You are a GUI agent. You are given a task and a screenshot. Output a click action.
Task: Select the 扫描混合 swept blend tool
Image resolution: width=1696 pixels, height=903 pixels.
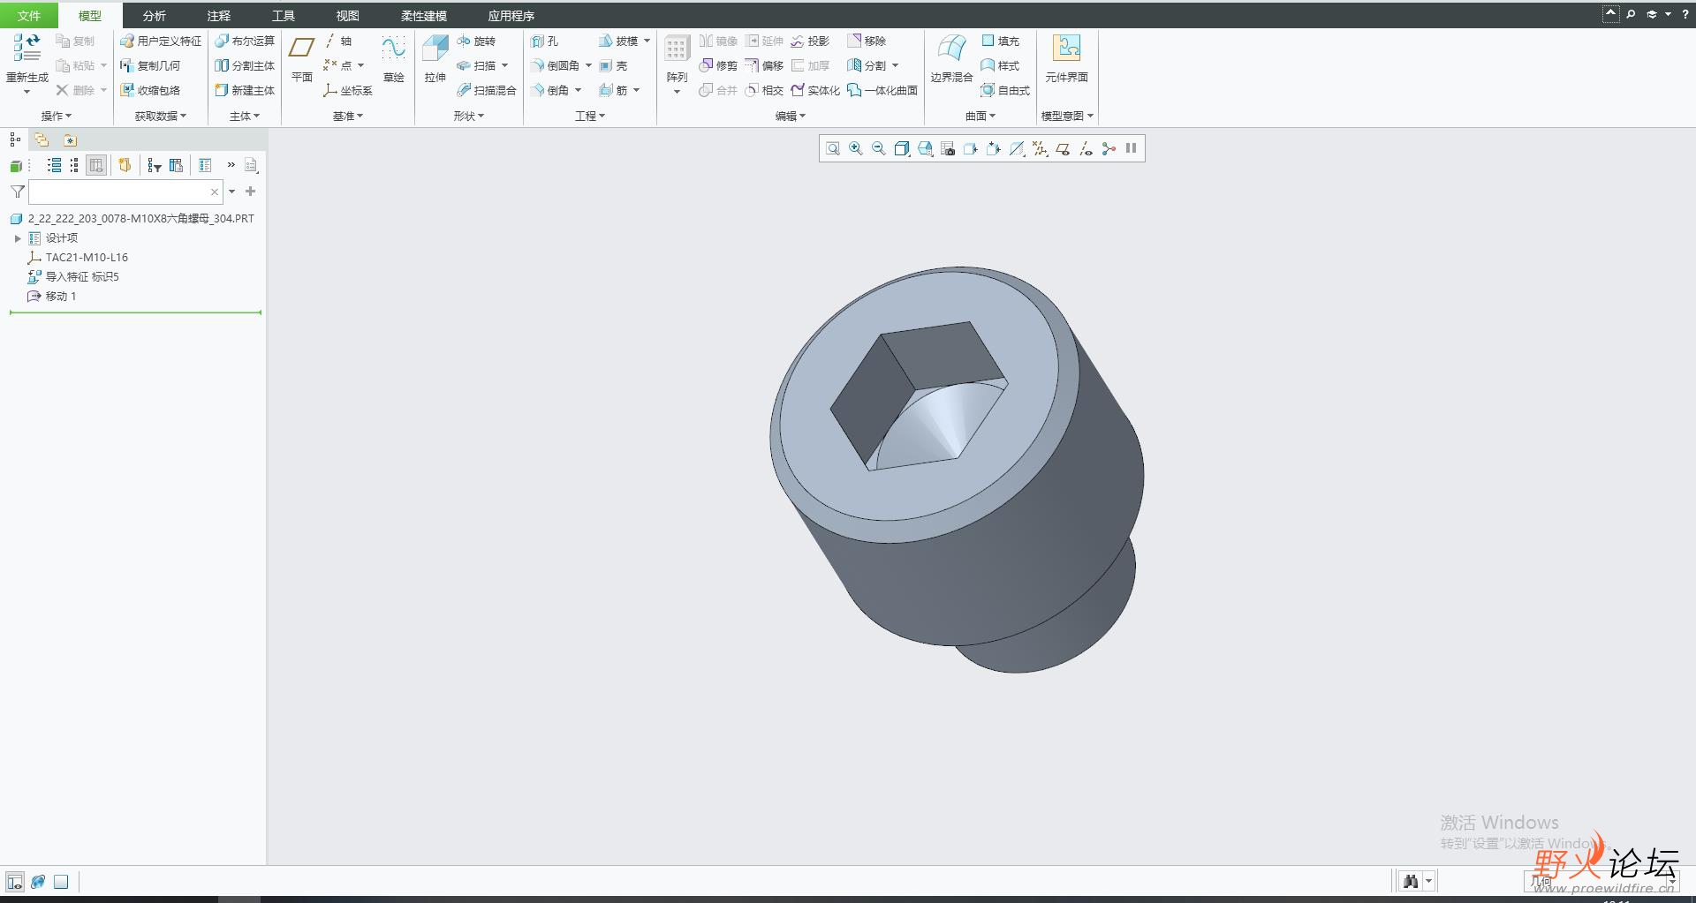(487, 90)
